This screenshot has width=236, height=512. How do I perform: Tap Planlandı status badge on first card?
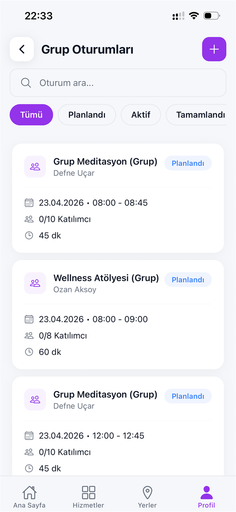coord(188,163)
